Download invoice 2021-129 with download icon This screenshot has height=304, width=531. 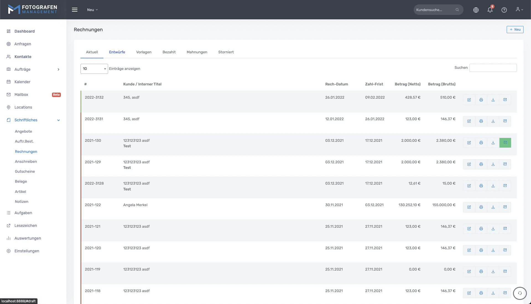click(493, 164)
